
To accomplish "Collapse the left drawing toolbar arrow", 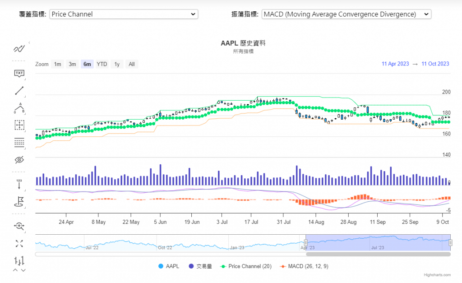I will tap(29, 43).
